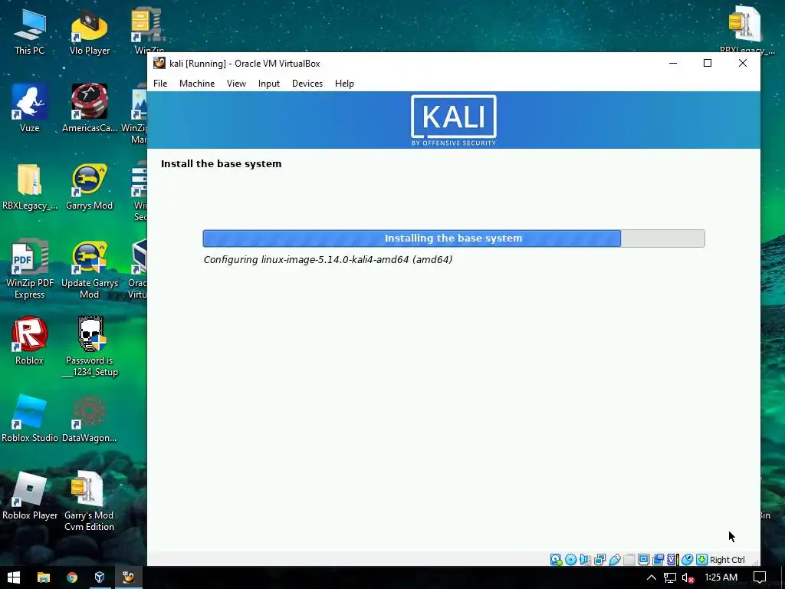Select the This PC desktop icon
This screenshot has height=589, width=785.
coord(30,31)
